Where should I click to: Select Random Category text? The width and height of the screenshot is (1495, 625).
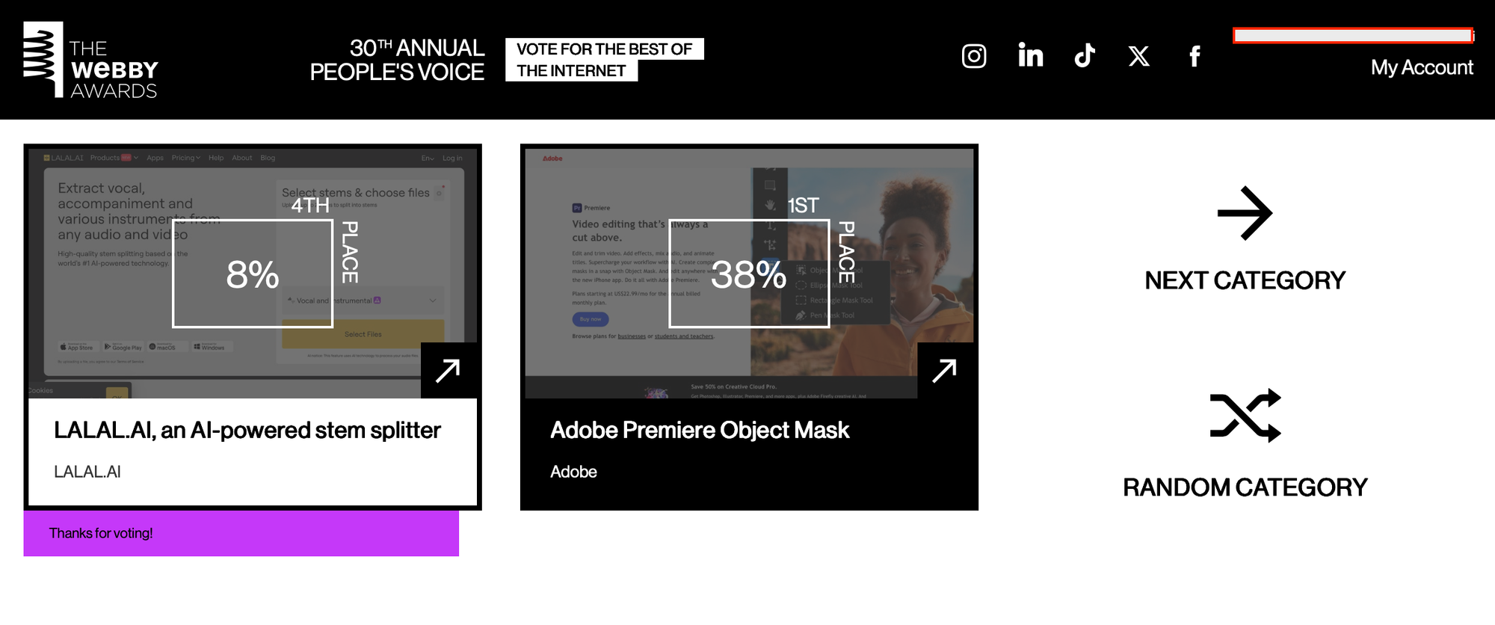pos(1245,487)
